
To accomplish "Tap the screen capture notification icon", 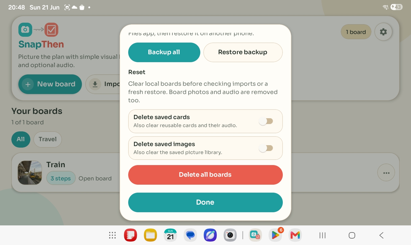I will tap(67, 7).
